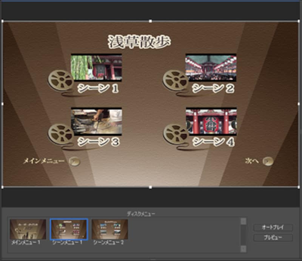Click the disc menu scrollbar up arrow
Image resolution: width=302 pixels, height=261 pixels.
pos(243,221)
